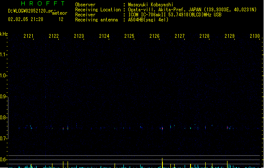
Task: Click the 2124 time marker
Action: coord(104,36)
